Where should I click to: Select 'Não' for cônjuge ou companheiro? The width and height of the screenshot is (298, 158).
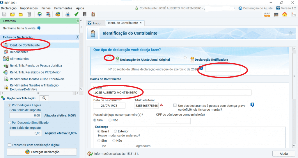point(110,120)
